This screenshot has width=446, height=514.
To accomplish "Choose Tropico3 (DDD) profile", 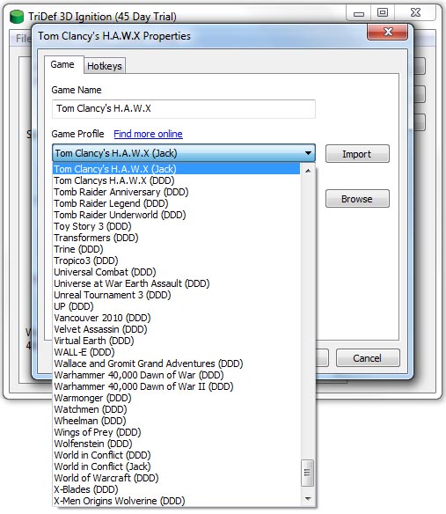I will (x=177, y=261).
